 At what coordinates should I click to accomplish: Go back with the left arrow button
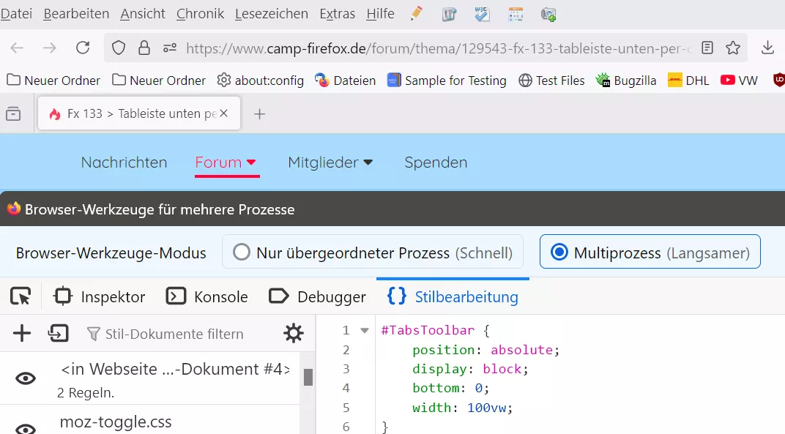coord(17,48)
